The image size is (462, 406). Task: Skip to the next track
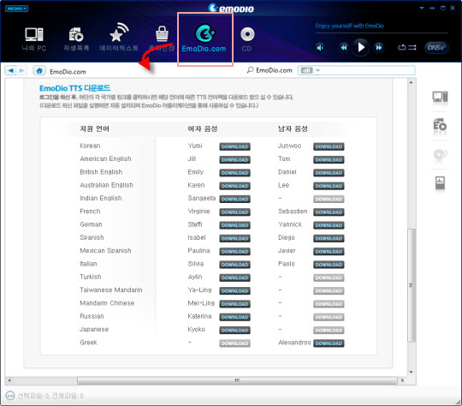click(x=379, y=47)
